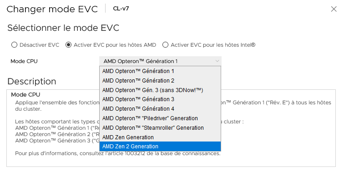Click the Sélectionner le mode EVC heading
The image size is (344, 171).
(x=63, y=28)
